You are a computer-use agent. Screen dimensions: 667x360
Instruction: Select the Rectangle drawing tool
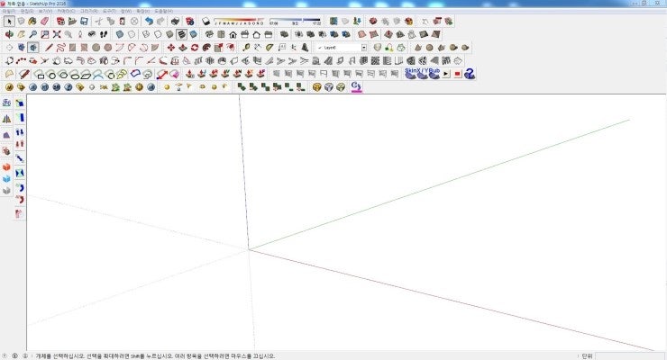click(73, 48)
